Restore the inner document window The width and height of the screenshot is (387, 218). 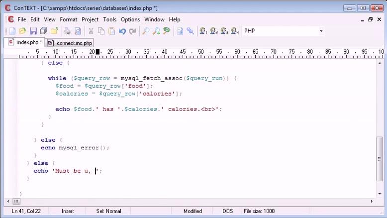(371, 19)
